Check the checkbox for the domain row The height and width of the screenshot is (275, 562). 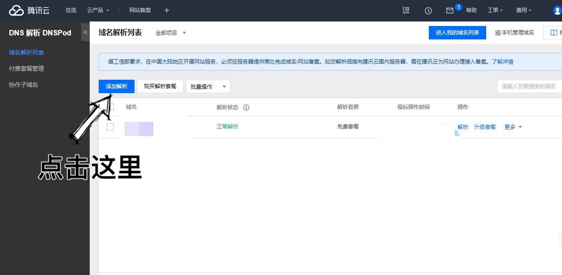(x=110, y=127)
